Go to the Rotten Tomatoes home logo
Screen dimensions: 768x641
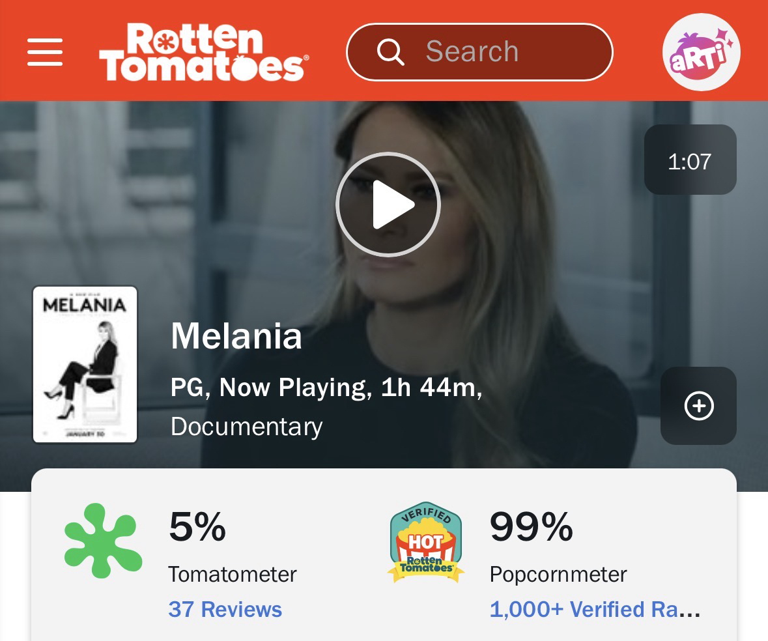point(204,52)
